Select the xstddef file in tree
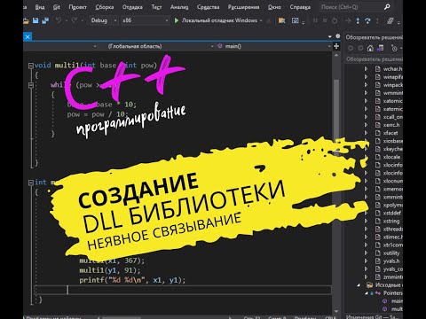 (x=392, y=213)
